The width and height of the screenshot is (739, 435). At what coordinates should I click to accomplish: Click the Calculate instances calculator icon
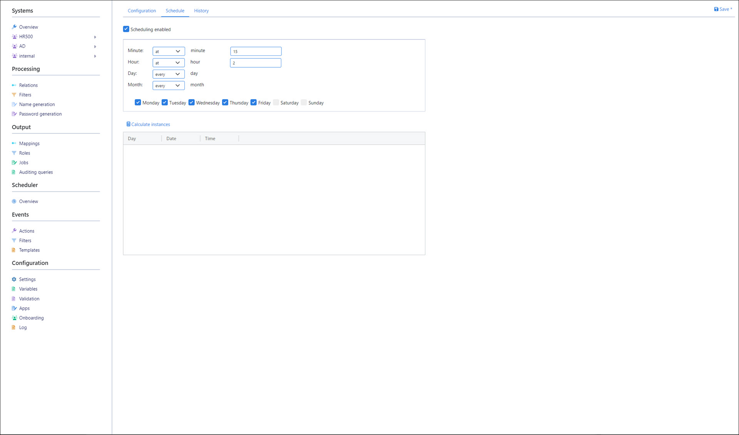point(129,124)
